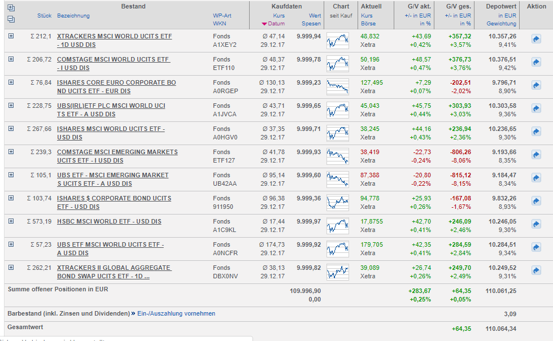Open chart thumbnail for ISHARES CORE EURO CORPORATE
This screenshot has height=341, width=553.
pyautogui.click(x=338, y=85)
